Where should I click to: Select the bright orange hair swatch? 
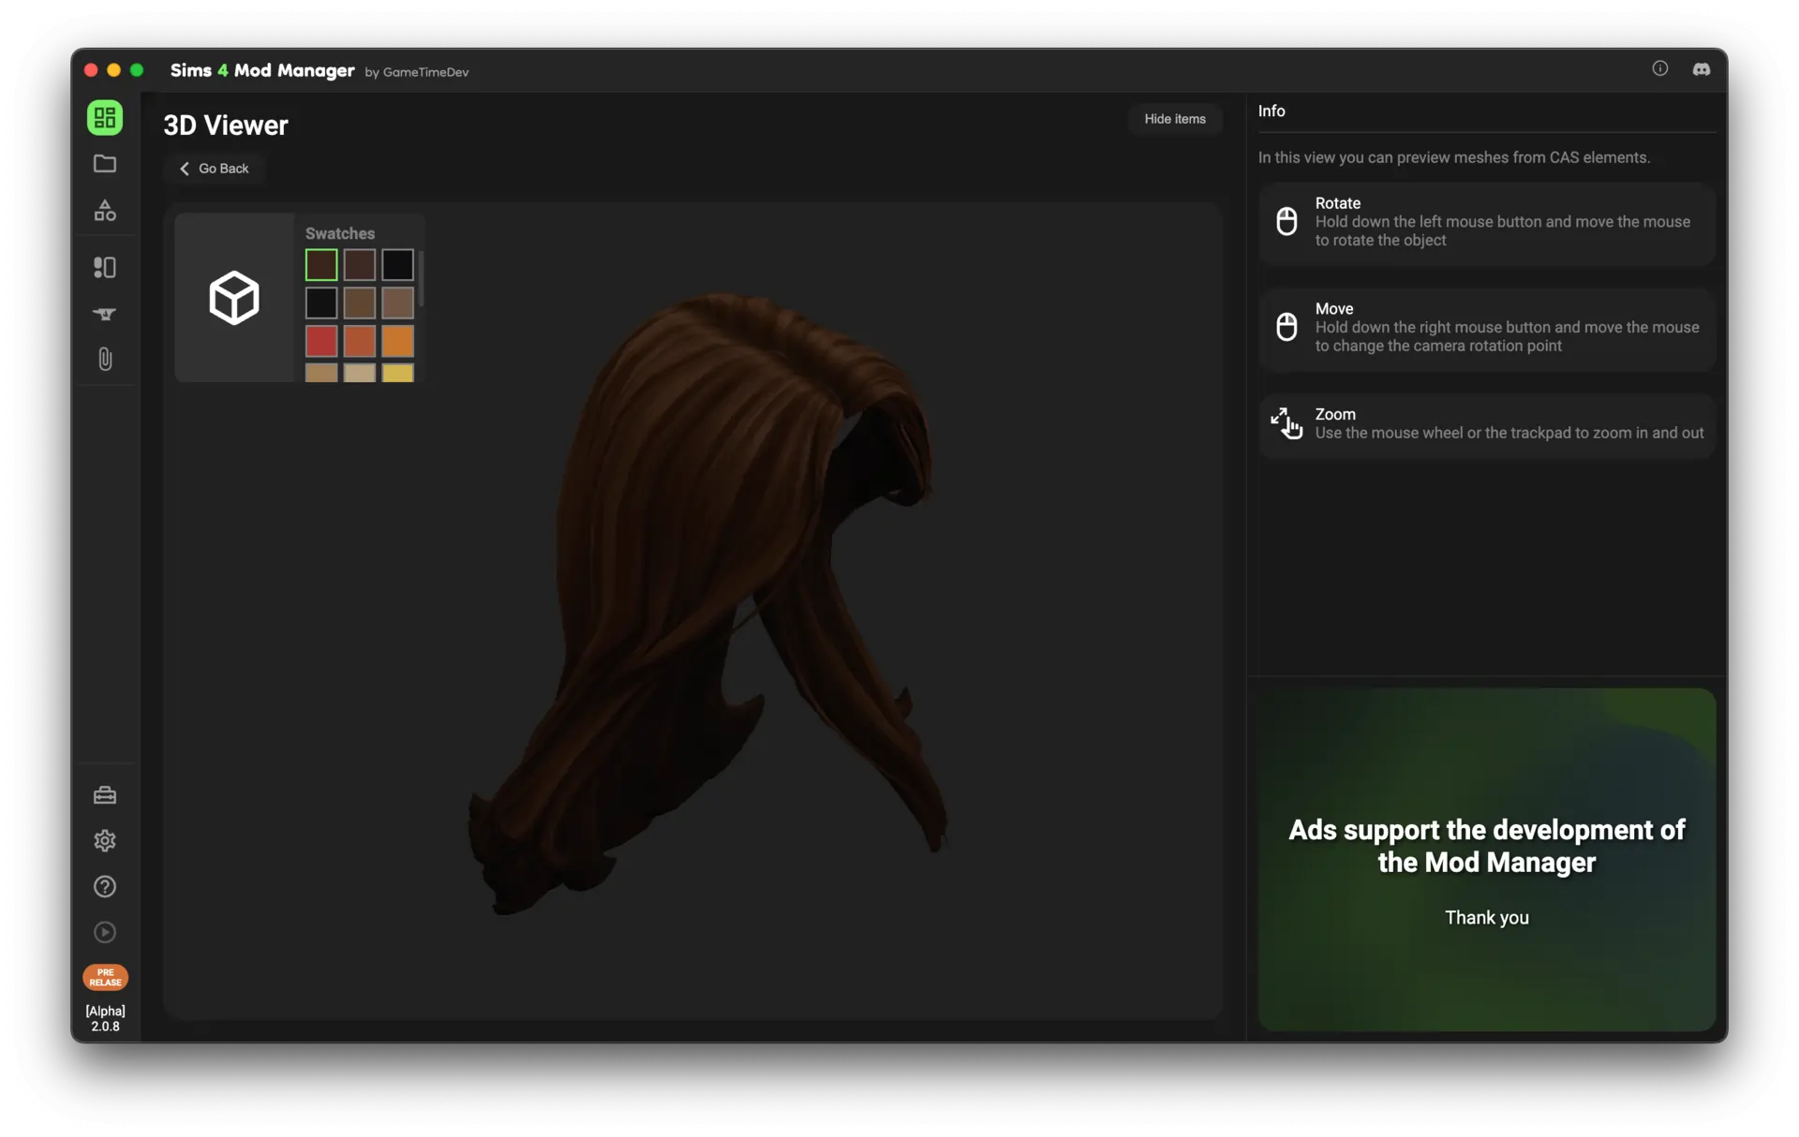click(397, 341)
